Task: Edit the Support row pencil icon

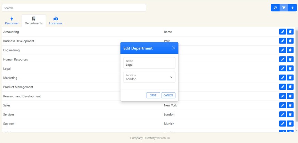Action: pos(282,124)
